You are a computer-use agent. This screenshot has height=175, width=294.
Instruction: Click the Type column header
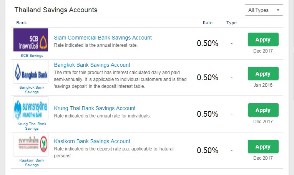[231, 23]
